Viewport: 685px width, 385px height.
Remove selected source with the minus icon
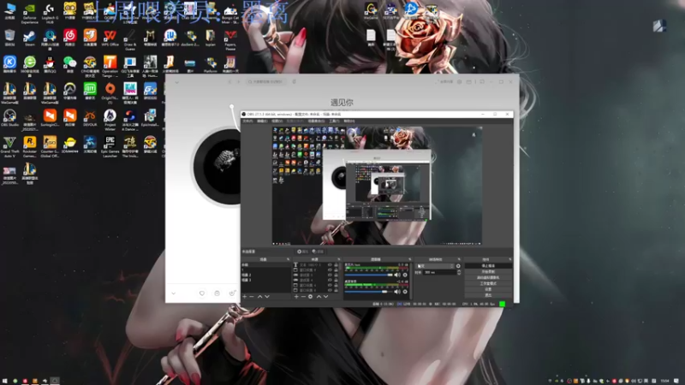(x=303, y=296)
